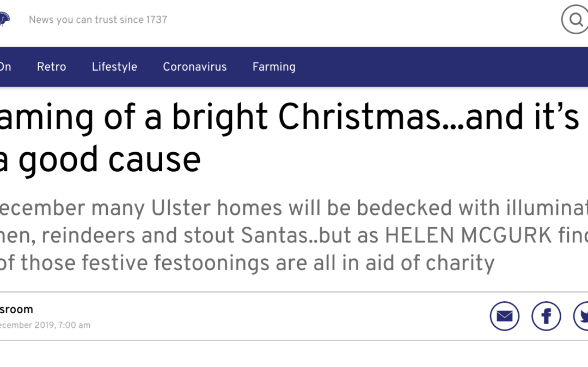
Task: Click the 'Ulster homes' text in the standfirst
Action: pos(216,208)
